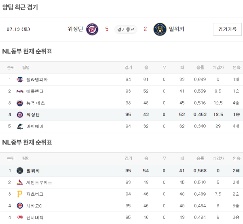Click the St. Louis Cardinals team logo

pyautogui.click(x=19, y=182)
